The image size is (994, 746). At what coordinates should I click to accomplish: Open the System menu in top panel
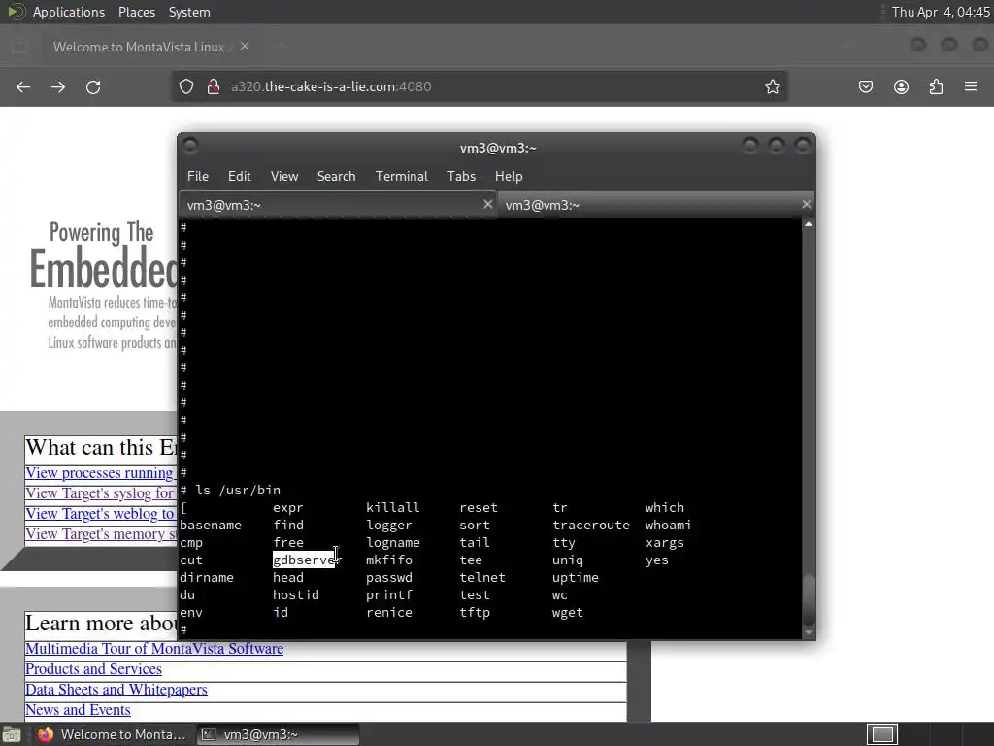[189, 12]
